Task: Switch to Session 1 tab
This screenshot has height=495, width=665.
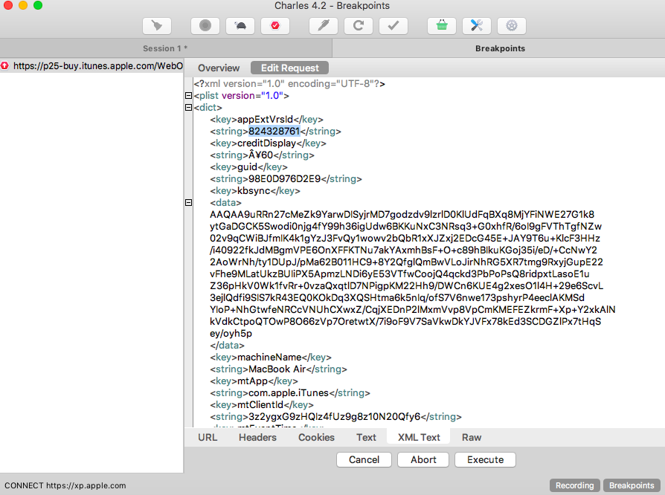Action: point(165,48)
